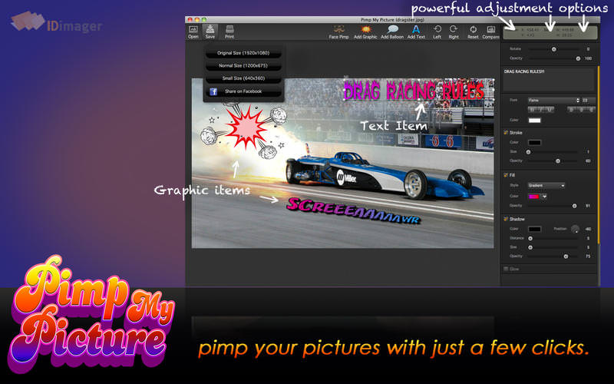Enable the Glow checkbox
This screenshot has height=384, width=614.
(506, 269)
